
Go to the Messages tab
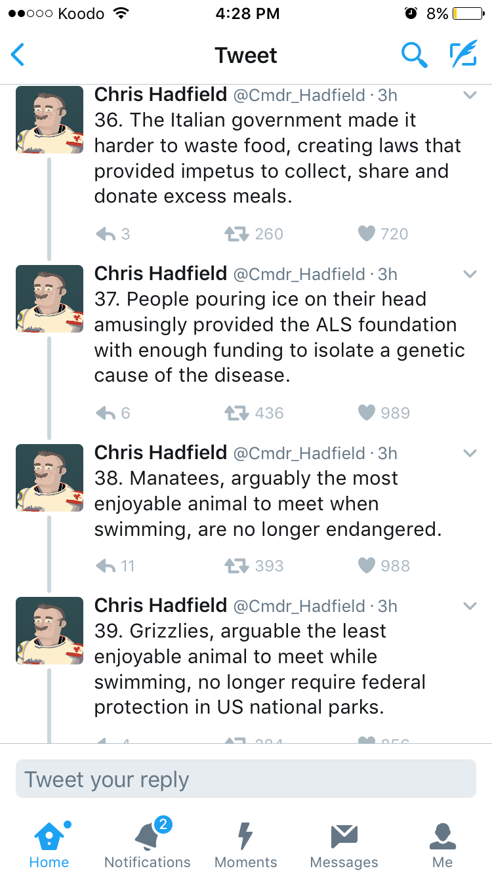point(344,845)
